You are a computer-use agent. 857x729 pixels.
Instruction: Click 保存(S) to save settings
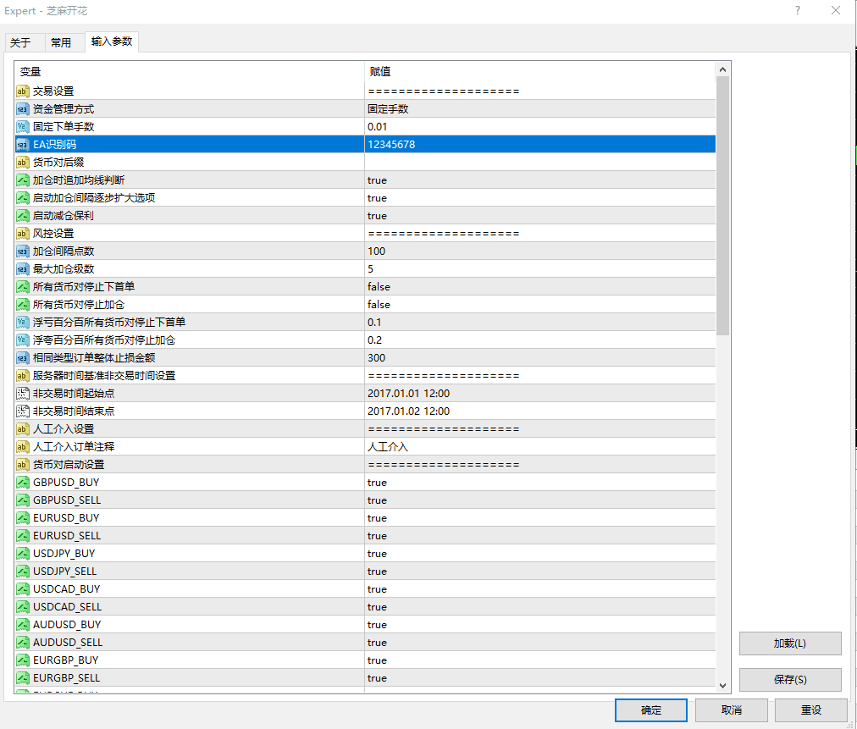[x=790, y=679]
